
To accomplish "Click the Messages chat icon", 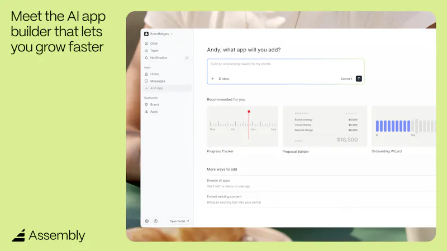I will [146, 81].
